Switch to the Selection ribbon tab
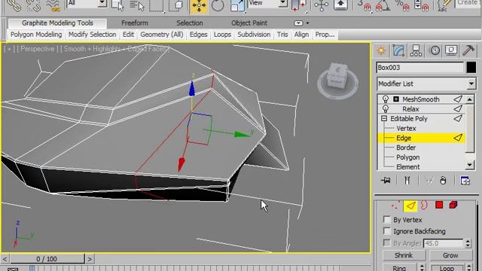 [x=190, y=23]
